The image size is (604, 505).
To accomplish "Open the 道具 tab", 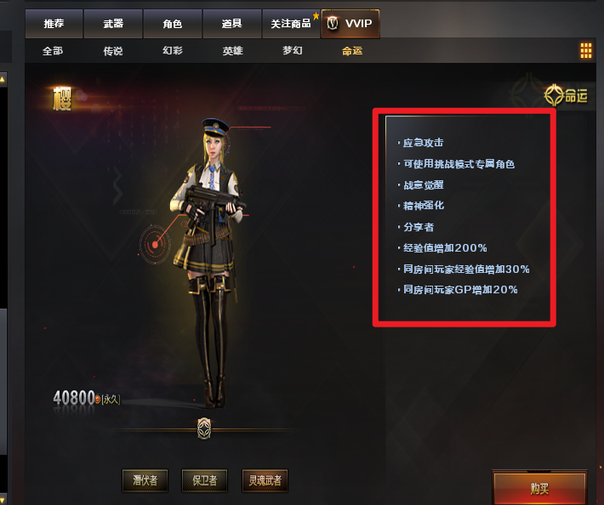I will coord(232,24).
